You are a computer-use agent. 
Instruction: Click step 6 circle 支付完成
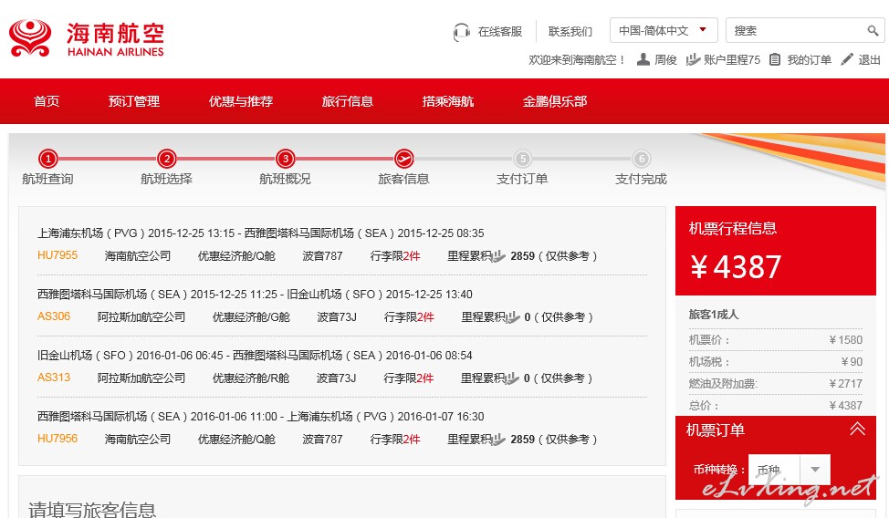[642, 159]
